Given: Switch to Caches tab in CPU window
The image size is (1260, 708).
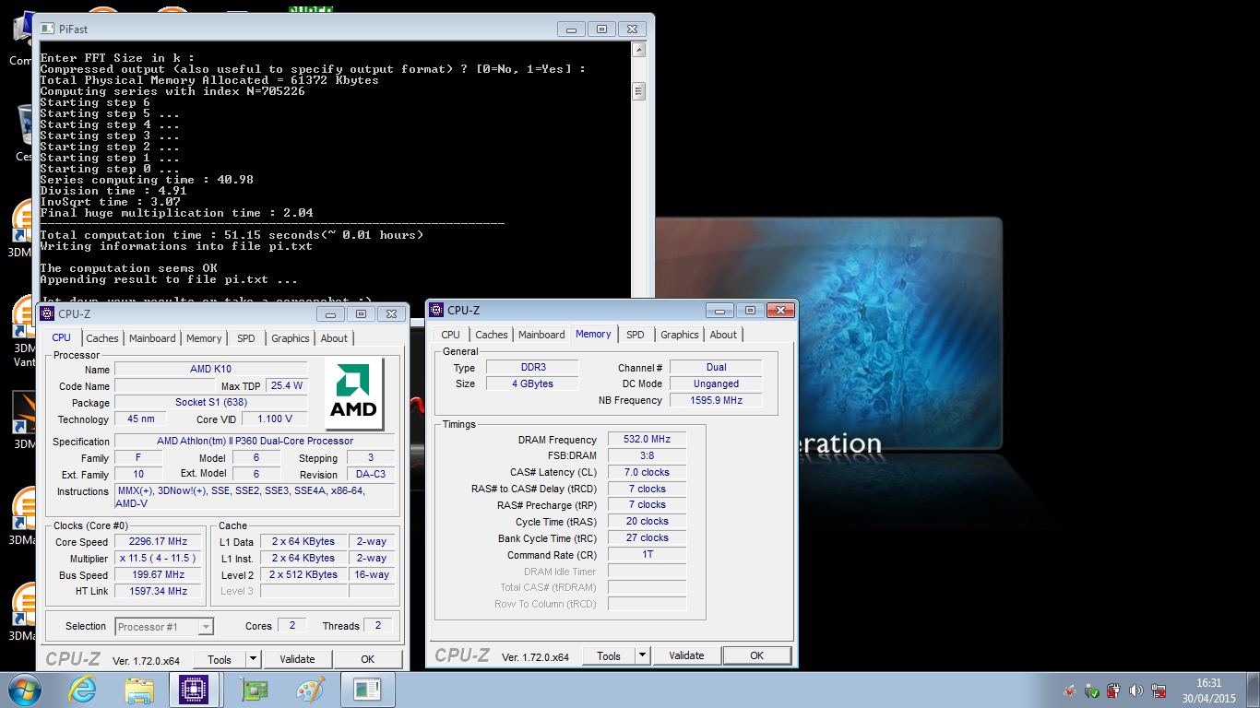Looking at the screenshot, I should point(102,338).
